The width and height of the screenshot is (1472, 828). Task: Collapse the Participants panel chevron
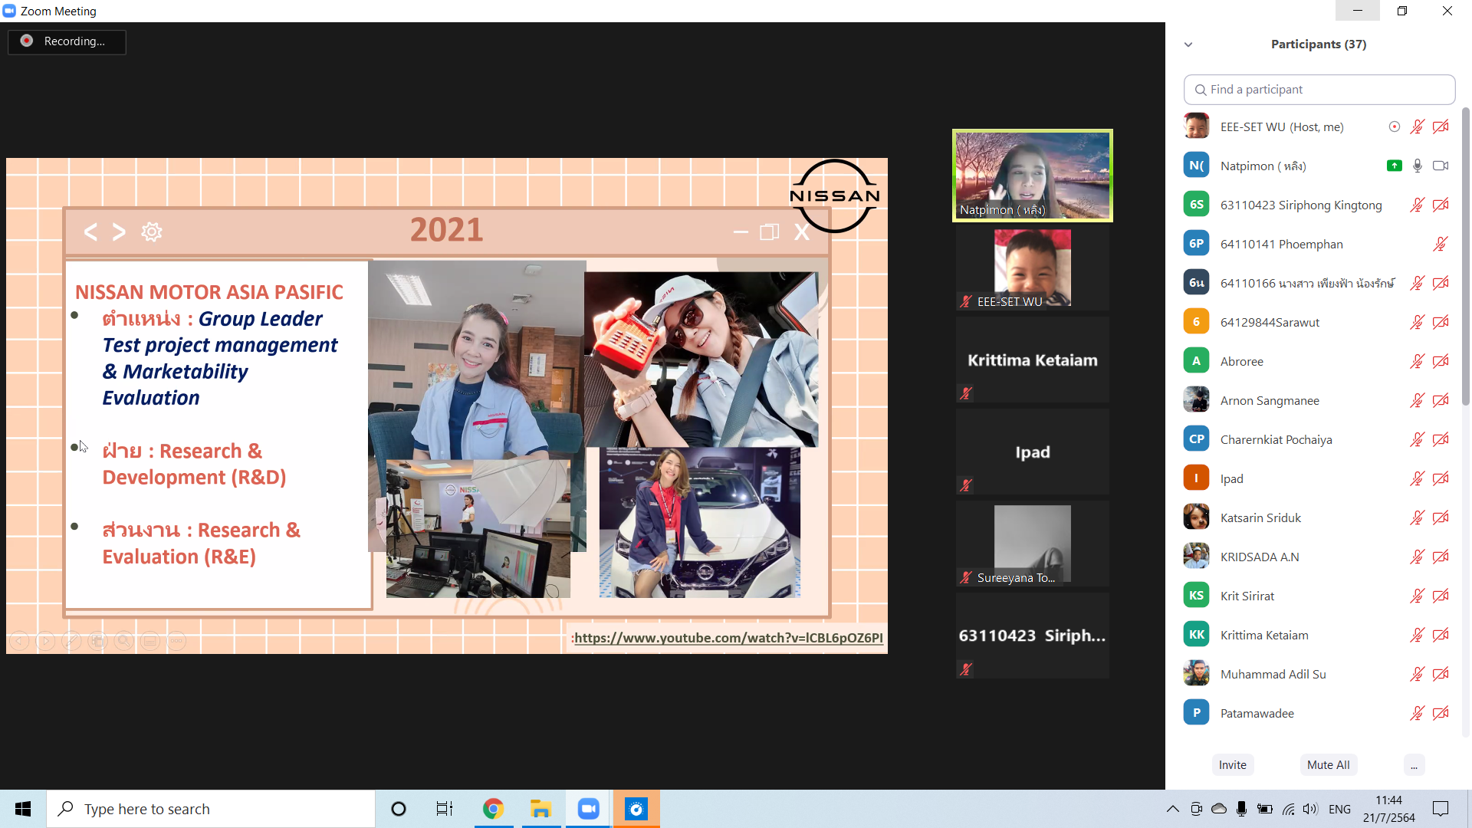tap(1188, 44)
